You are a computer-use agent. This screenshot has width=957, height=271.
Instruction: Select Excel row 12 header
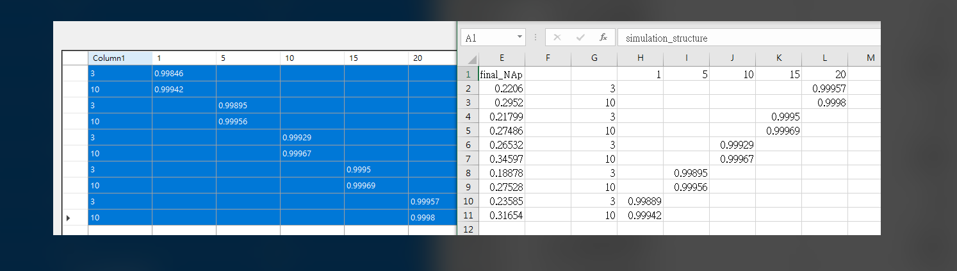pyautogui.click(x=470, y=229)
